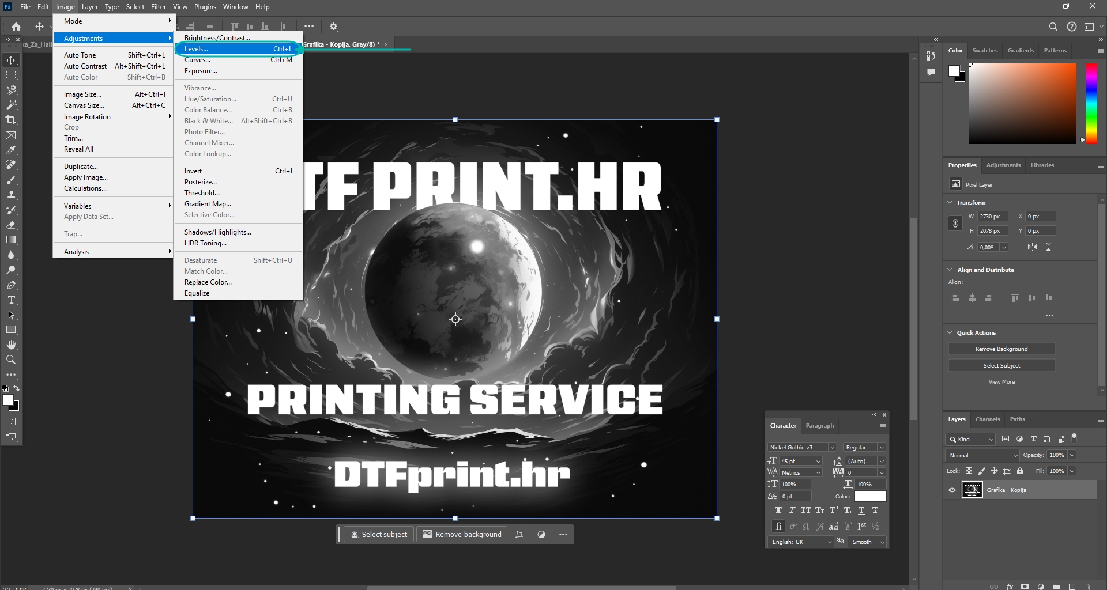Toggle Underline in Character panel

861,510
